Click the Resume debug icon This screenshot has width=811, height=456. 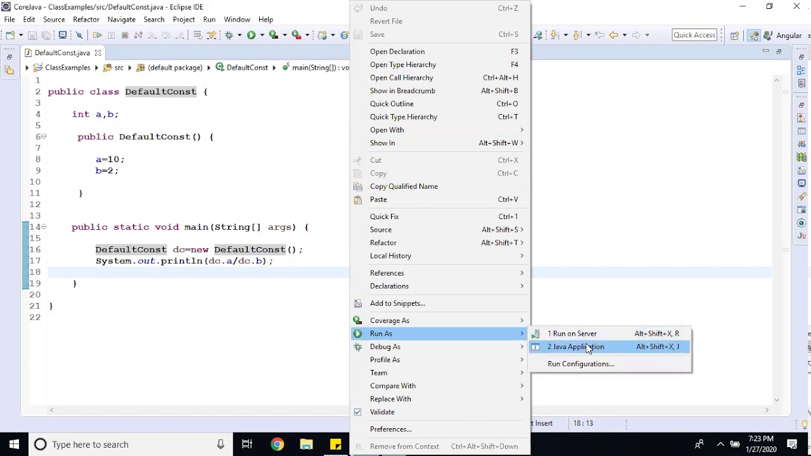[97, 35]
